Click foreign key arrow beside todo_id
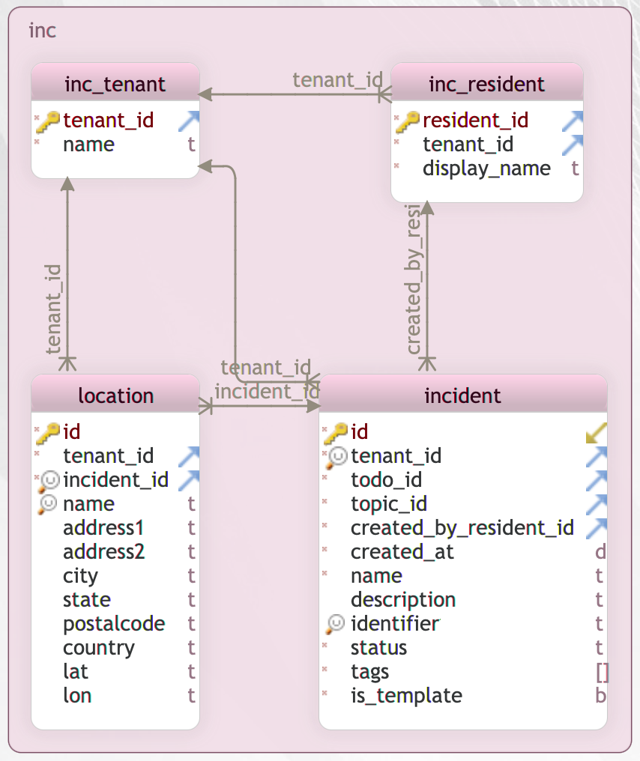The height and width of the screenshot is (761, 640). tap(597, 480)
